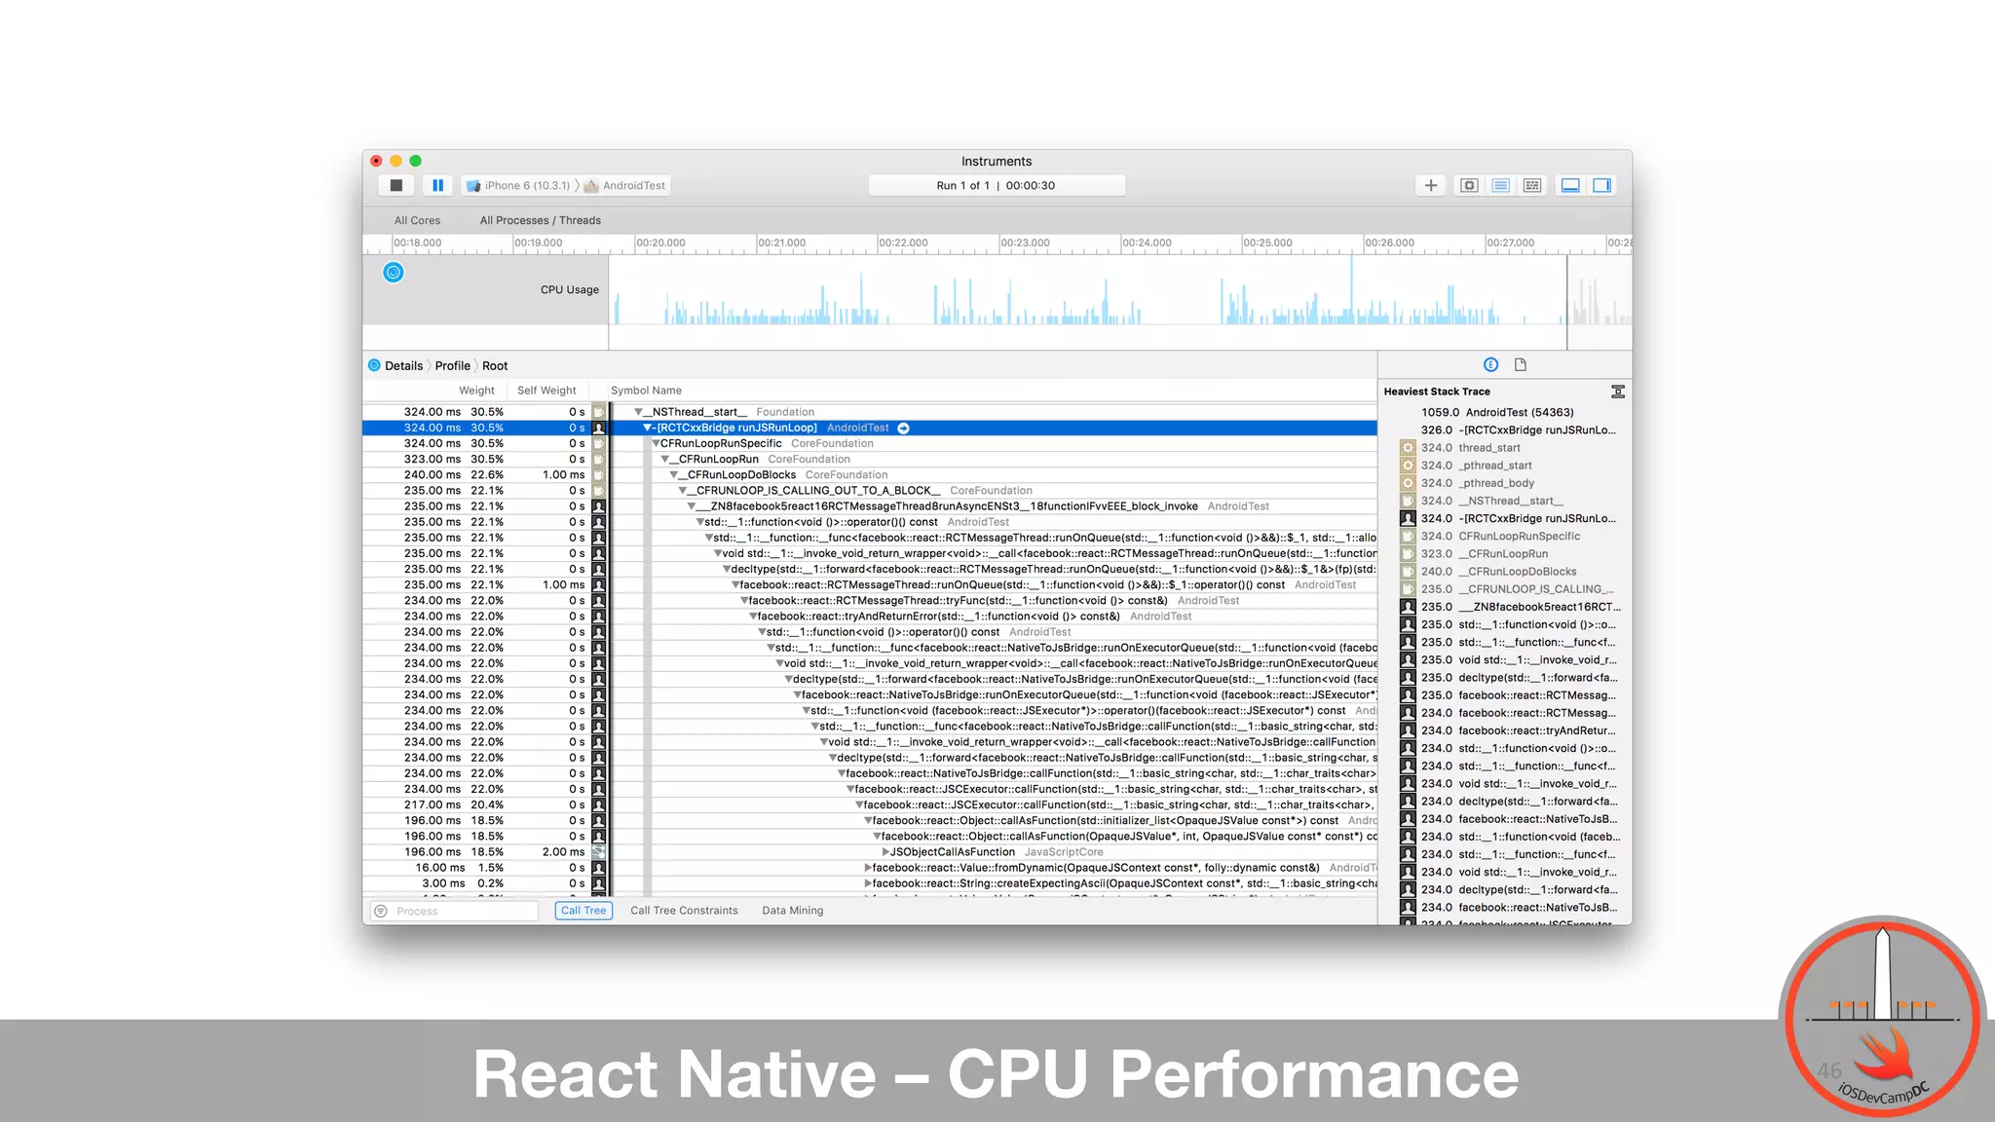Expand the JSObjectCallAsFunction row

pos(885,852)
